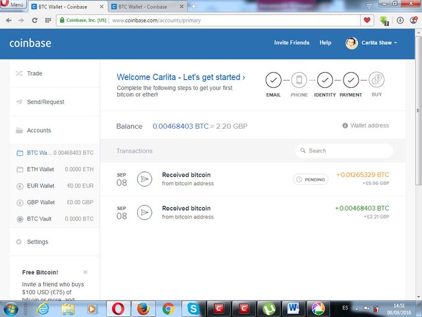Image resolution: width=422 pixels, height=317 pixels.
Task: Open Invite Friends link
Action: pyautogui.click(x=291, y=42)
